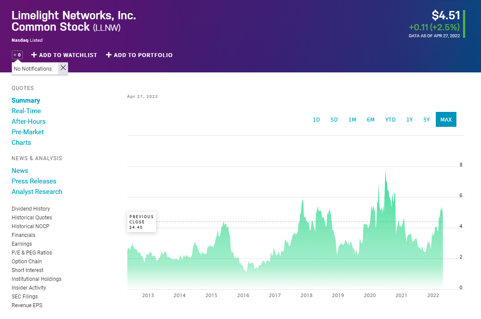Viewport: 481px width, 319px height.
Task: Click the notifications bell counter icon
Action: coord(17,55)
